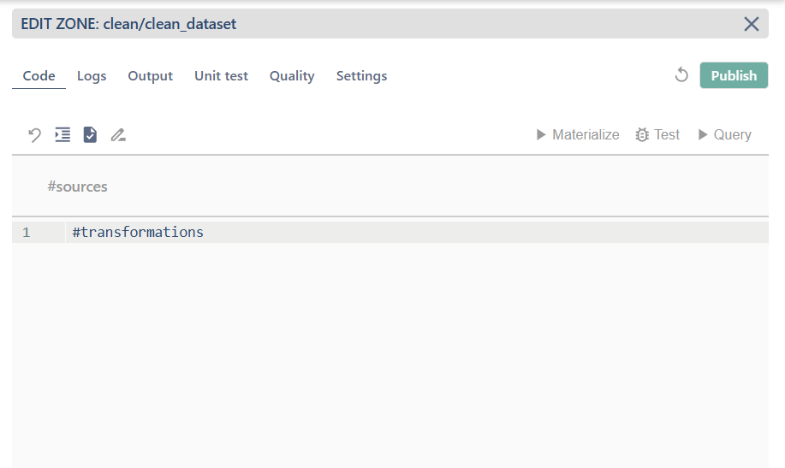Screen dimensions: 785x468
Task: Click line number 1 in the gutter
Action: [x=26, y=232]
